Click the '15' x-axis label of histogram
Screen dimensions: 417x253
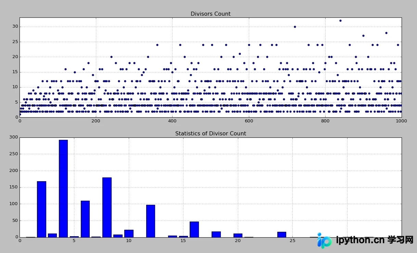pyautogui.click(x=183, y=241)
